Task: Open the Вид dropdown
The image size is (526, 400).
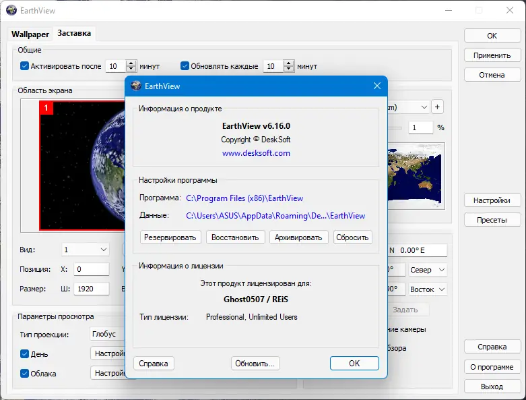Action: pos(86,250)
